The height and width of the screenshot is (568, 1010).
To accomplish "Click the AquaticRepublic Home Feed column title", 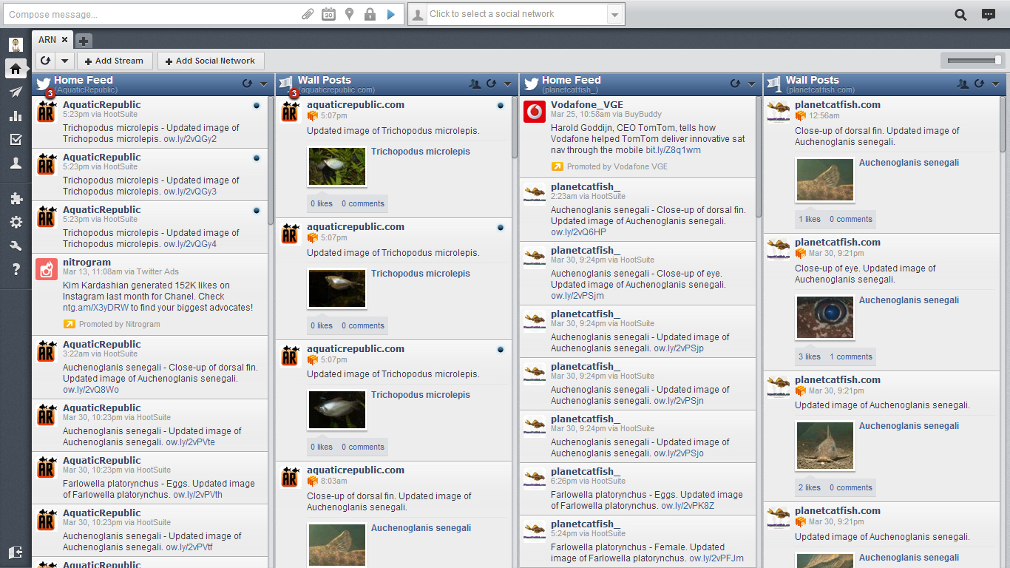I will point(84,80).
